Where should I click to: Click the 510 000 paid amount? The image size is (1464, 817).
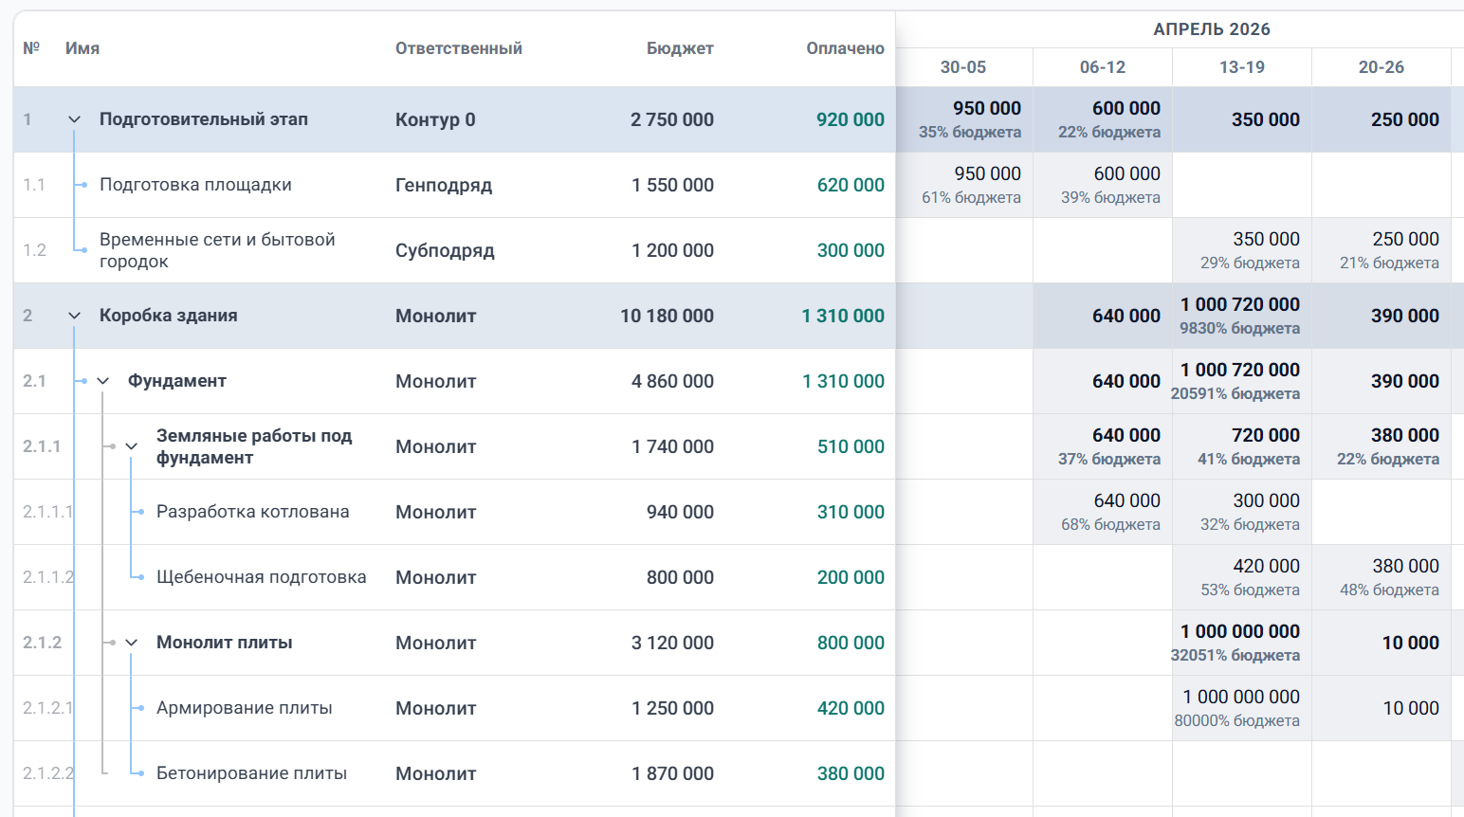point(851,446)
